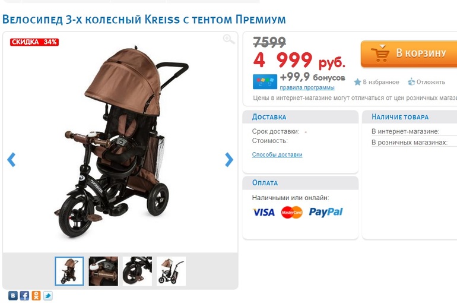Click the magnifier zoom icon on photo
This screenshot has width=457, height=303.
[228, 39]
